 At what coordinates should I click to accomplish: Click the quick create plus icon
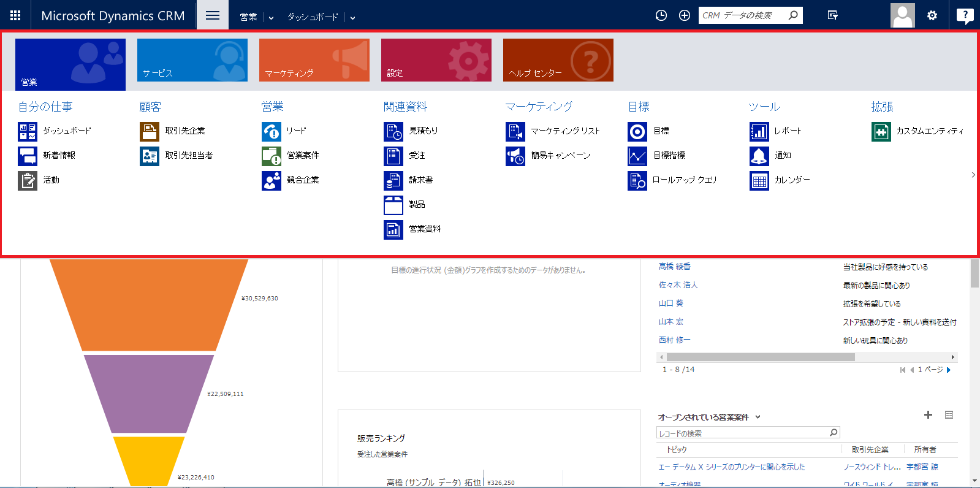click(685, 15)
